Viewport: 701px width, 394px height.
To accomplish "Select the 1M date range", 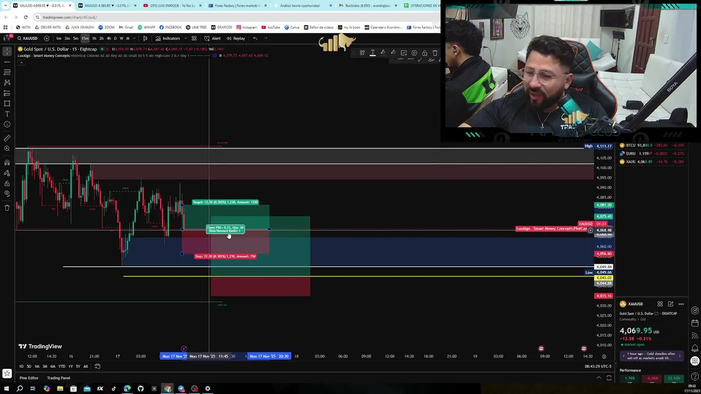I will [x=37, y=367].
